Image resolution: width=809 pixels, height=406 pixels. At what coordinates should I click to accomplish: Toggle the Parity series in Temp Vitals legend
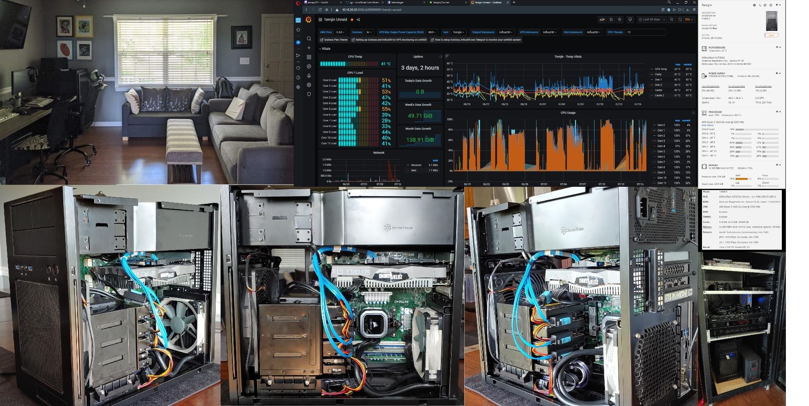659,74
